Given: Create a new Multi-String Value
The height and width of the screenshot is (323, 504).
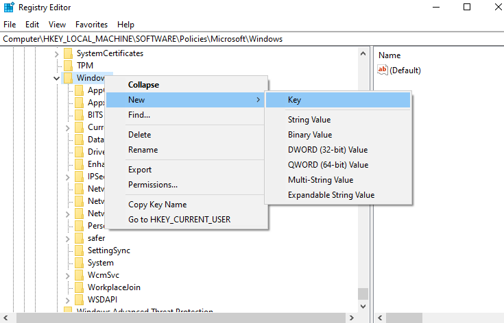Looking at the screenshot, I should coord(338,180).
